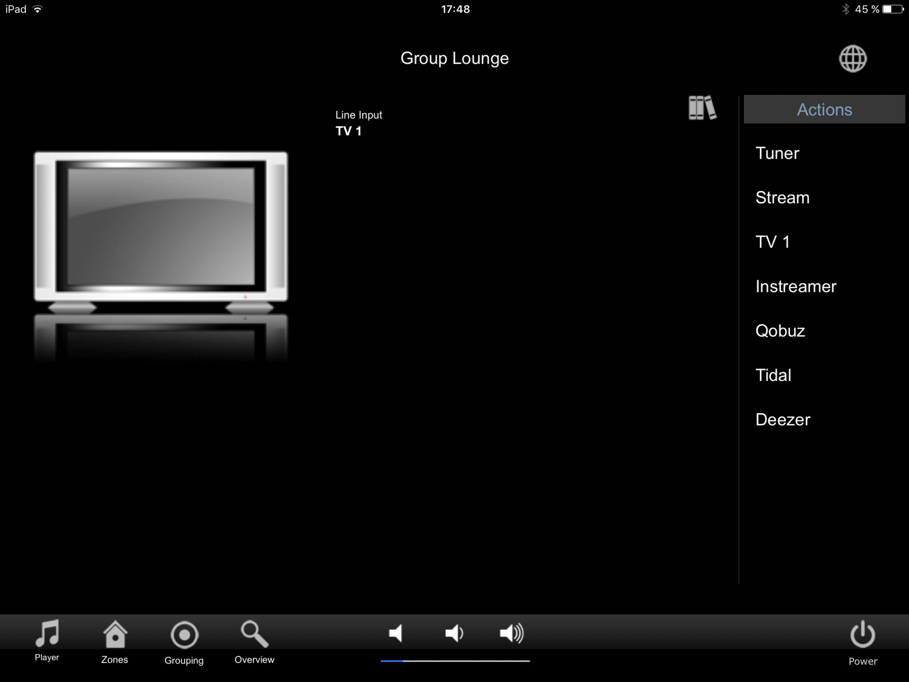
Task: Raise volume with the loud speaker icon
Action: pos(512,633)
